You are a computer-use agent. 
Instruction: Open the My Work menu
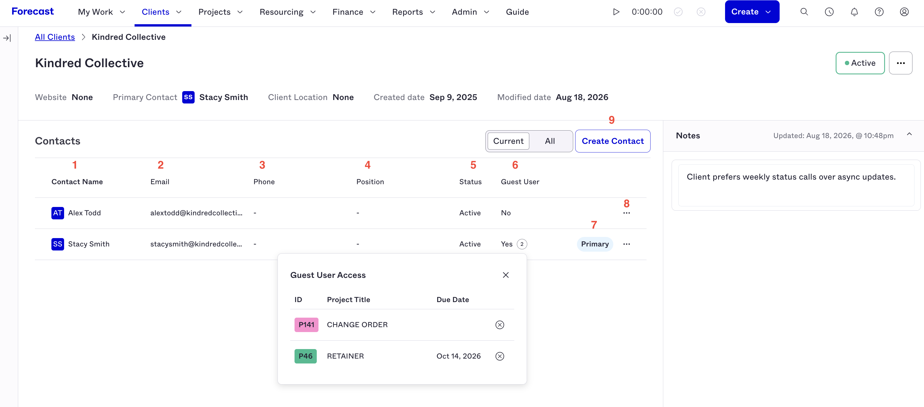point(102,12)
